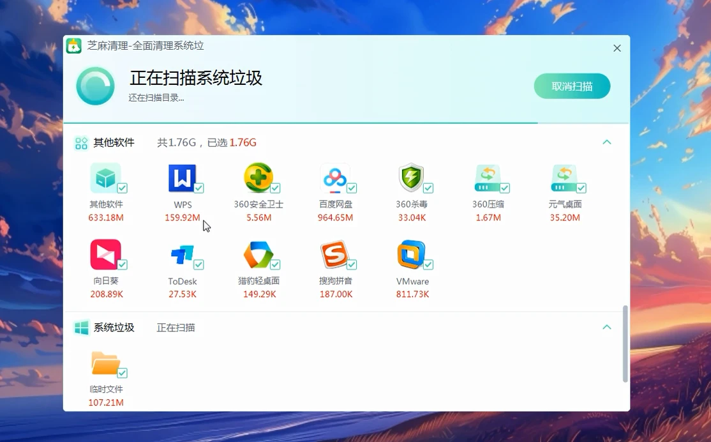Click the 360压缩 icon
The image size is (711, 442).
click(x=488, y=178)
